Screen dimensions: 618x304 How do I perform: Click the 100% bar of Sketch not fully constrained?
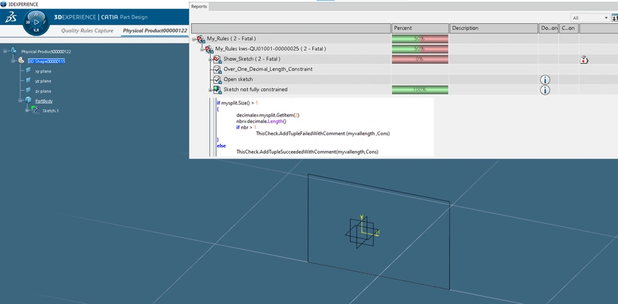[420, 90]
